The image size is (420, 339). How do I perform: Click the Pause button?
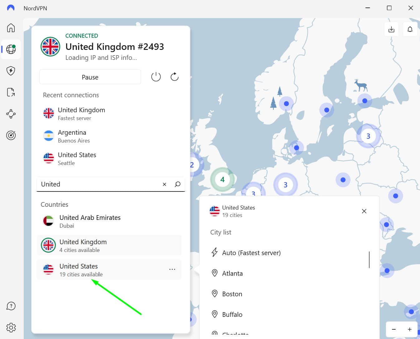tap(90, 77)
